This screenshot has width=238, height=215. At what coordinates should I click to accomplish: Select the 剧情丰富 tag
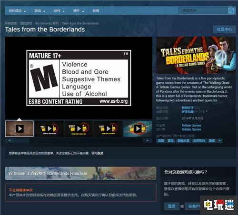point(183,141)
